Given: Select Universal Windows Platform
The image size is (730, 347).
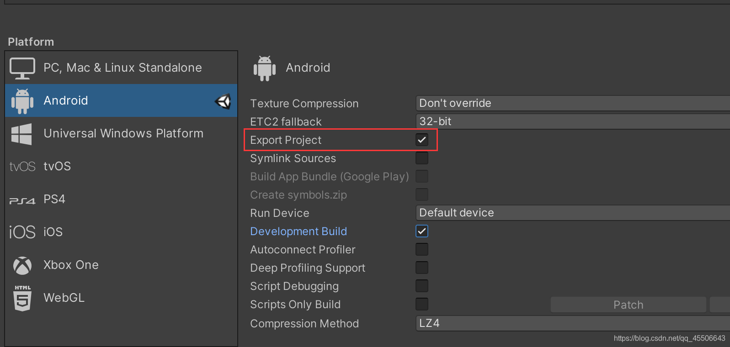Looking at the screenshot, I should pos(121,133).
